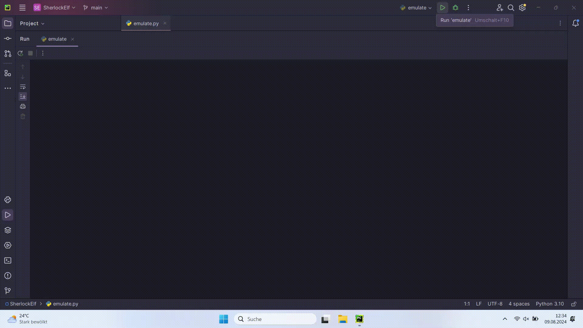Toggle scroll to end of console
The image size is (583, 328).
point(23,97)
